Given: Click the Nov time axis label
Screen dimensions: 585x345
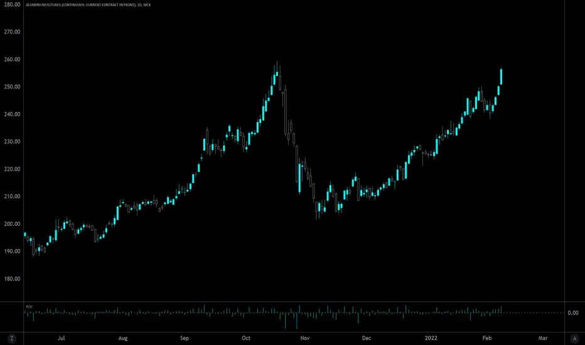Looking at the screenshot, I should [x=305, y=338].
